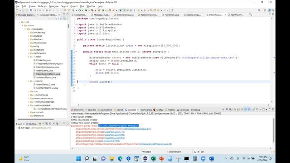Open Microsoft Edge from the taskbar
The image size is (290, 163).
[x=120, y=158]
